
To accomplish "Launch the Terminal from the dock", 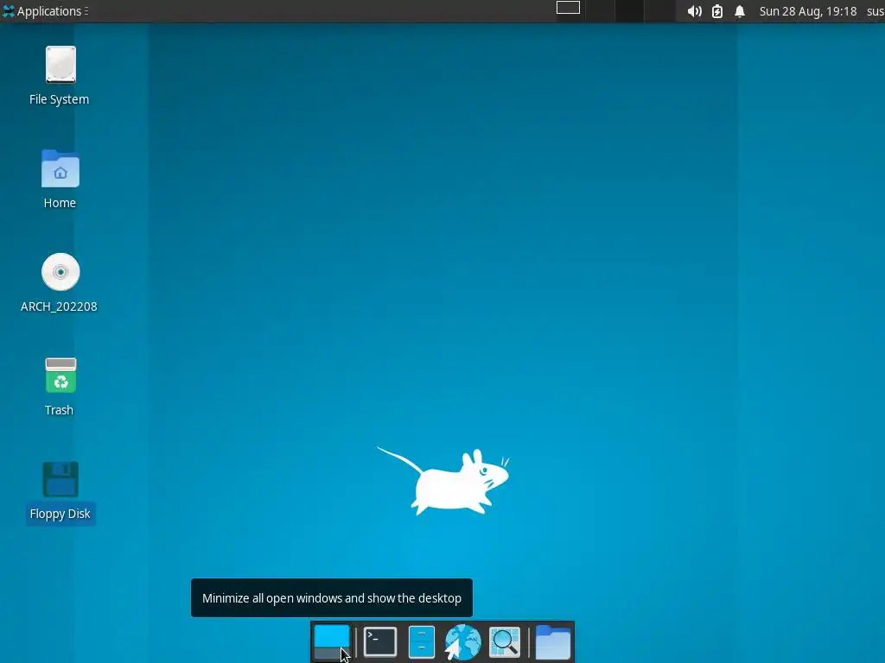I will click(x=380, y=642).
